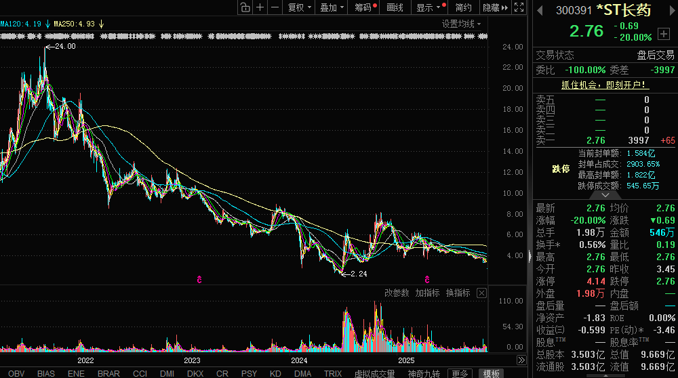Select the BRAR indicator tab
Screen dimensions: 678x378
pos(108,373)
